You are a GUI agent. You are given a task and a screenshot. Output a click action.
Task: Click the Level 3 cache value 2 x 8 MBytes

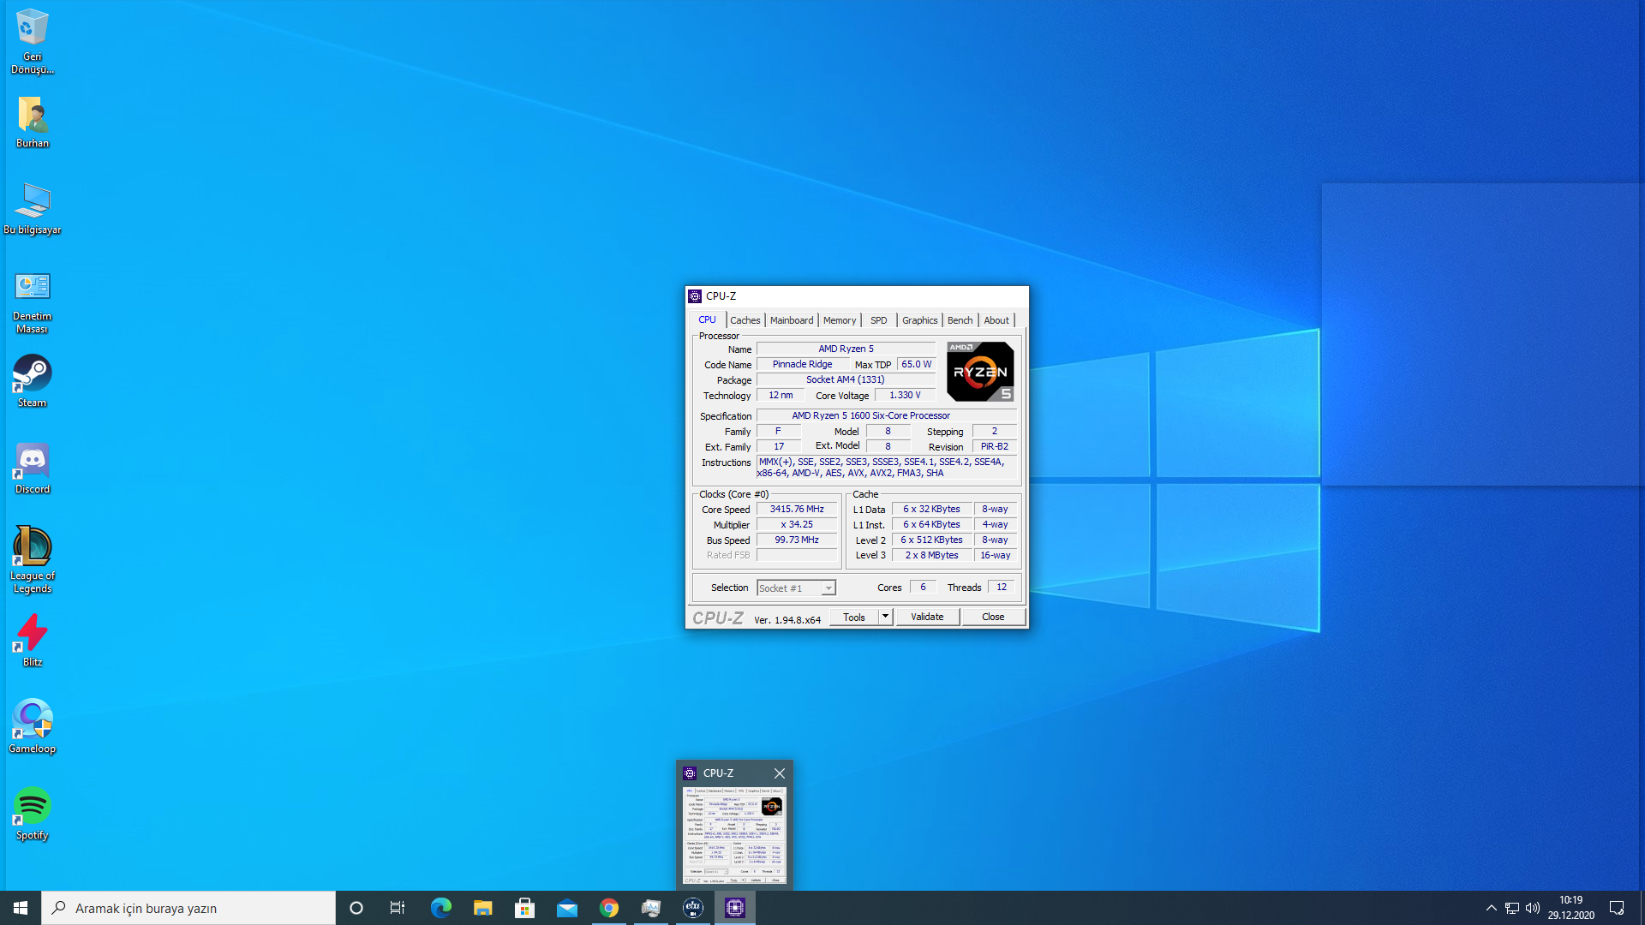[x=932, y=555]
